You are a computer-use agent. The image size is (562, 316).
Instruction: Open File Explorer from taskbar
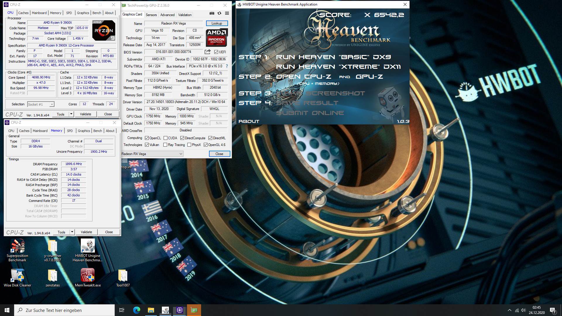(151, 310)
